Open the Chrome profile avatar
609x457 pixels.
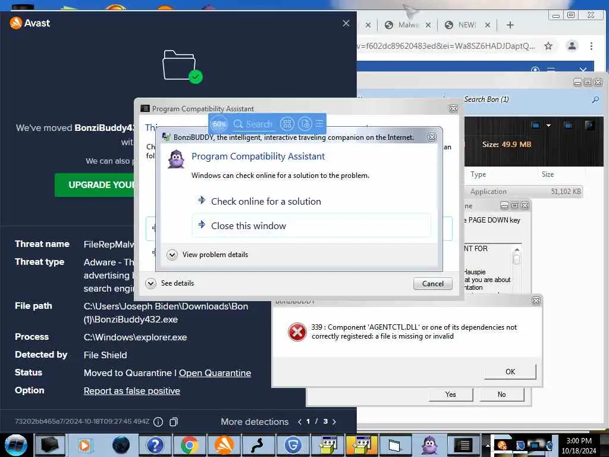click(572, 46)
